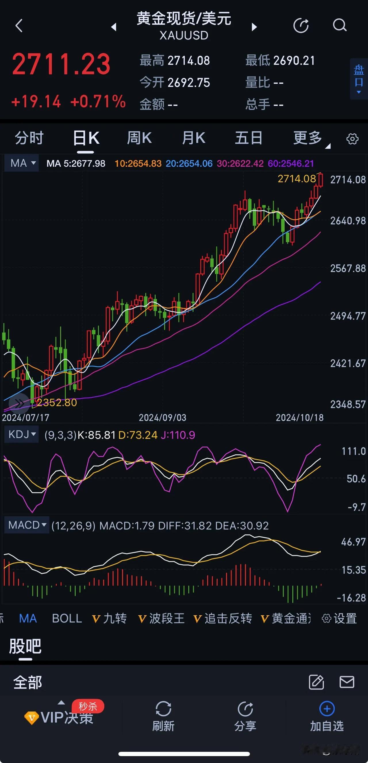368x763 pixels.
Task: Open the MA indicator dropdown
Action: [22, 163]
